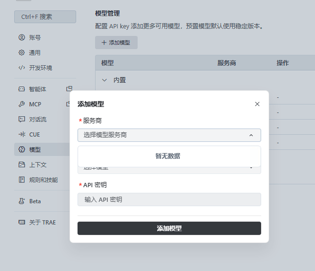
Task: Click the model (模型) sidebar icon
Action: (x=22, y=149)
